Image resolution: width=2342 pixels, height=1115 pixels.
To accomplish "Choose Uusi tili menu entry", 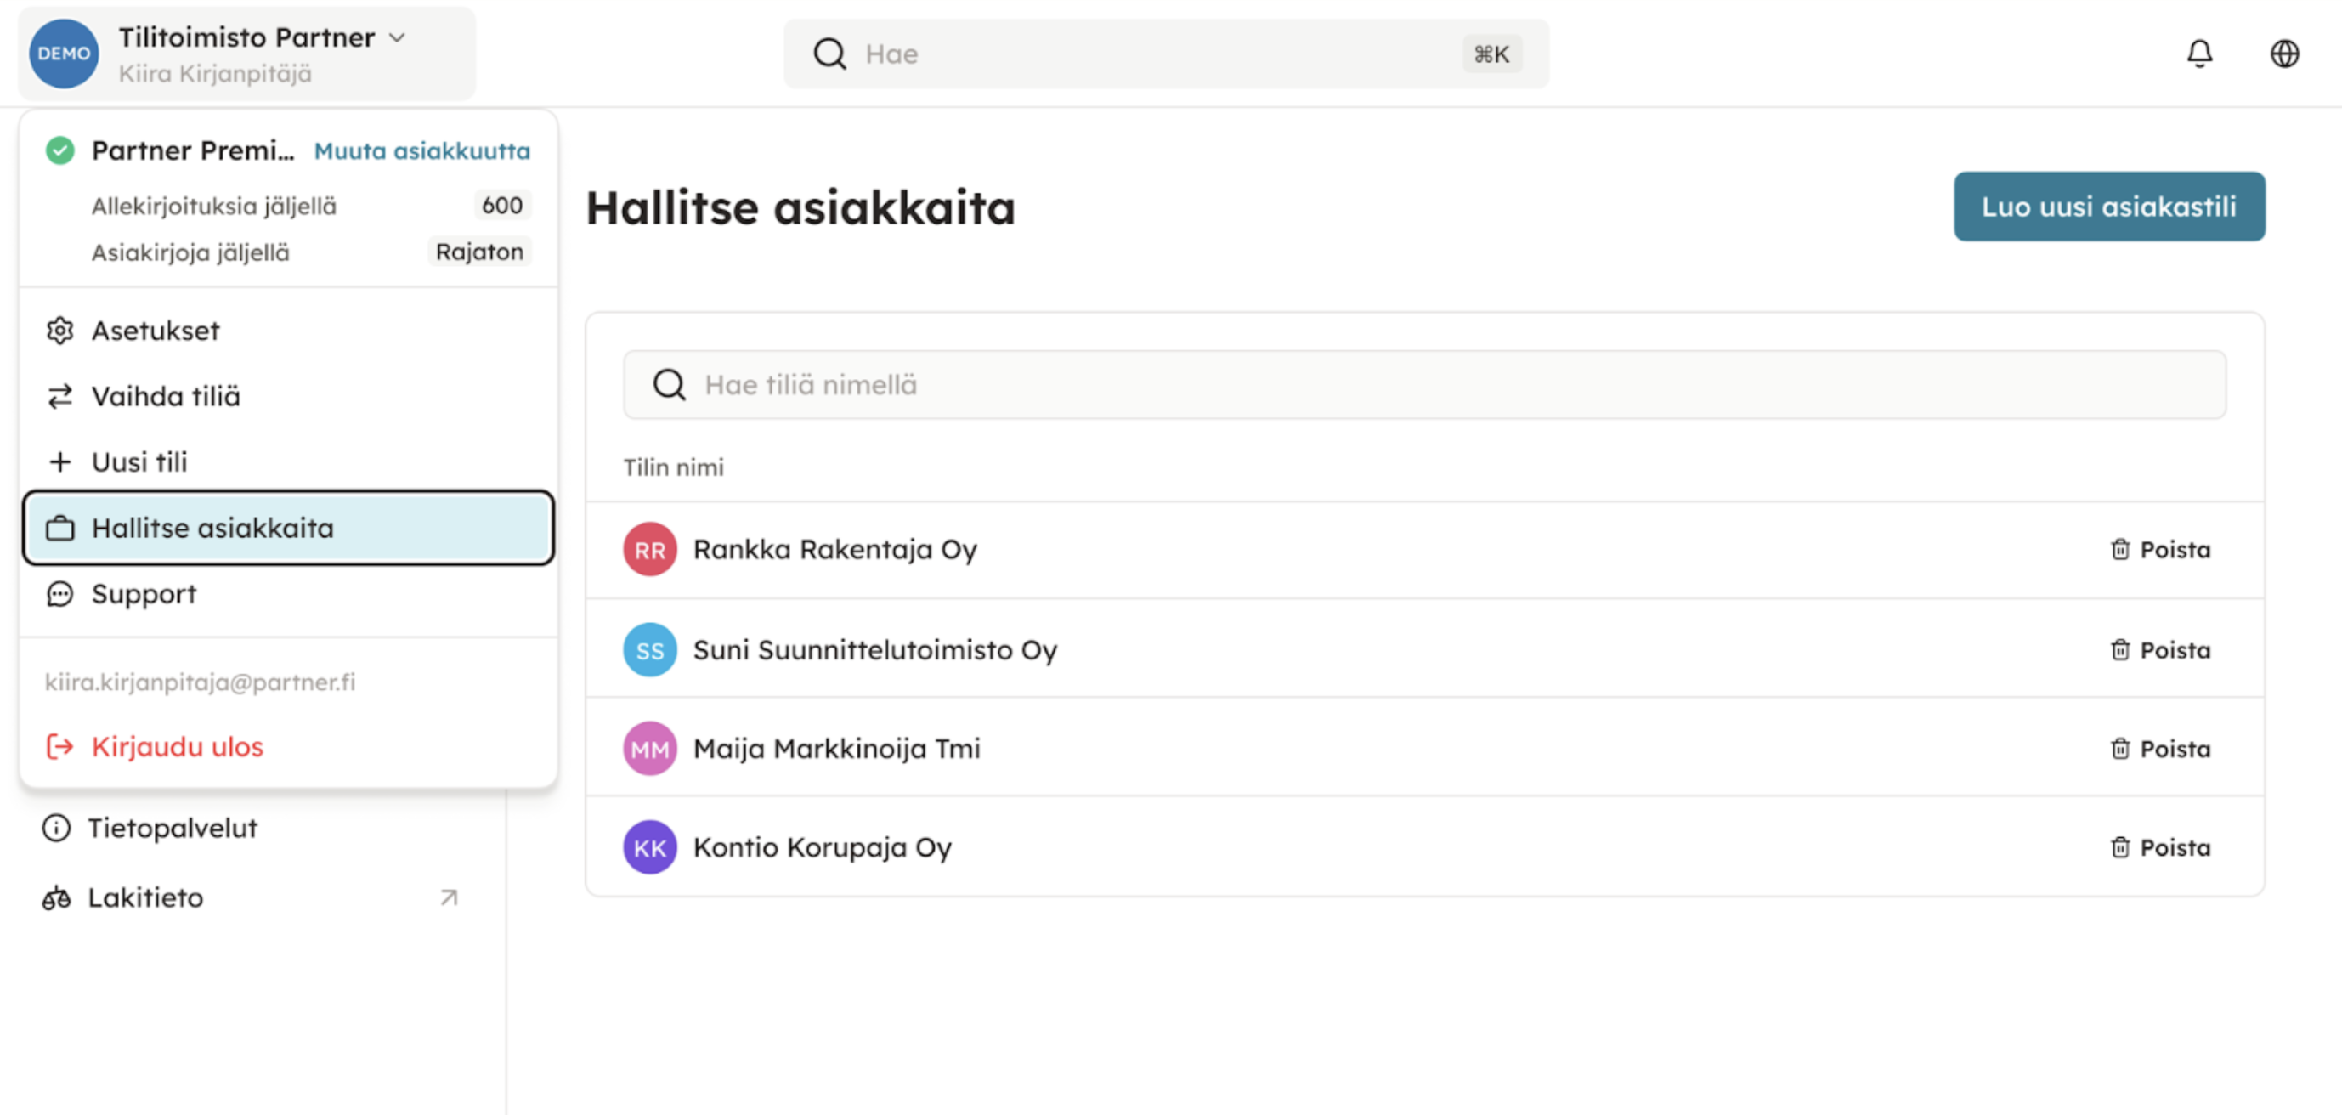I will (139, 462).
